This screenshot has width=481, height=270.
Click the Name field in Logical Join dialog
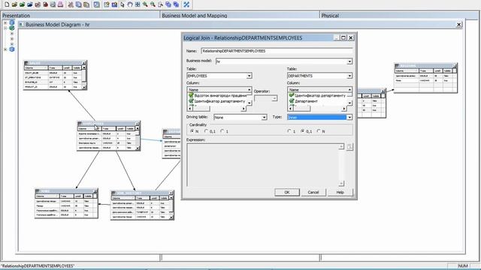[x=277, y=51]
